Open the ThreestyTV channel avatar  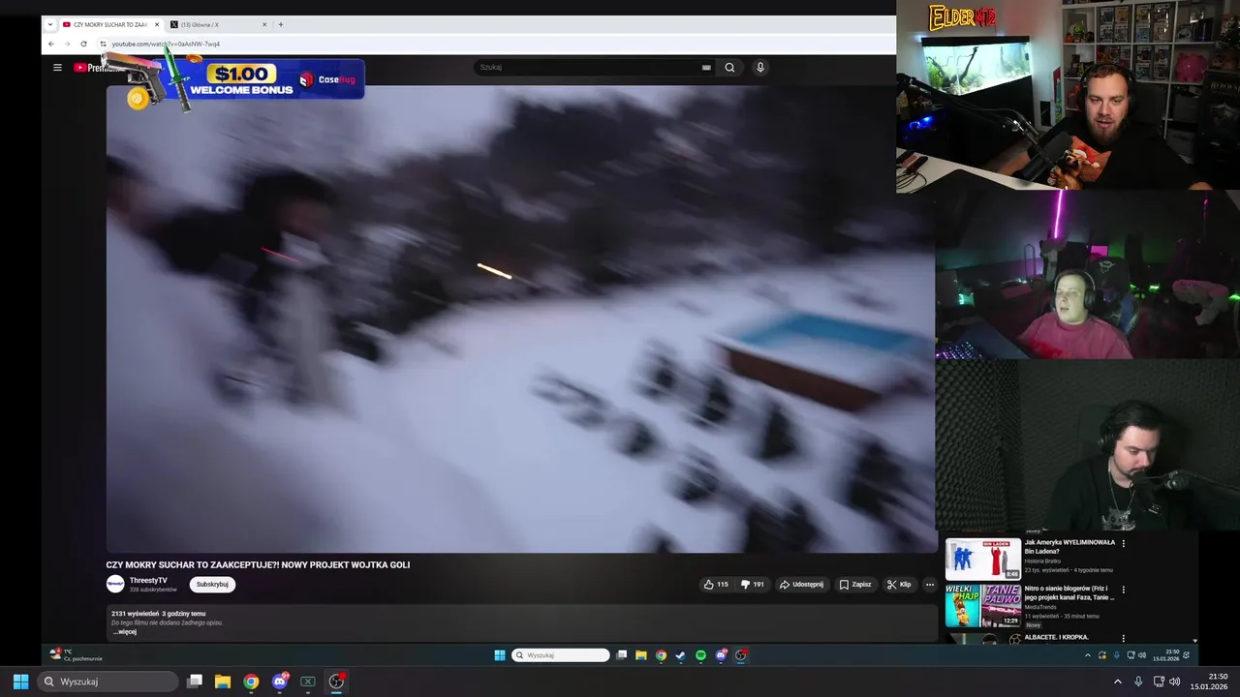click(x=115, y=584)
